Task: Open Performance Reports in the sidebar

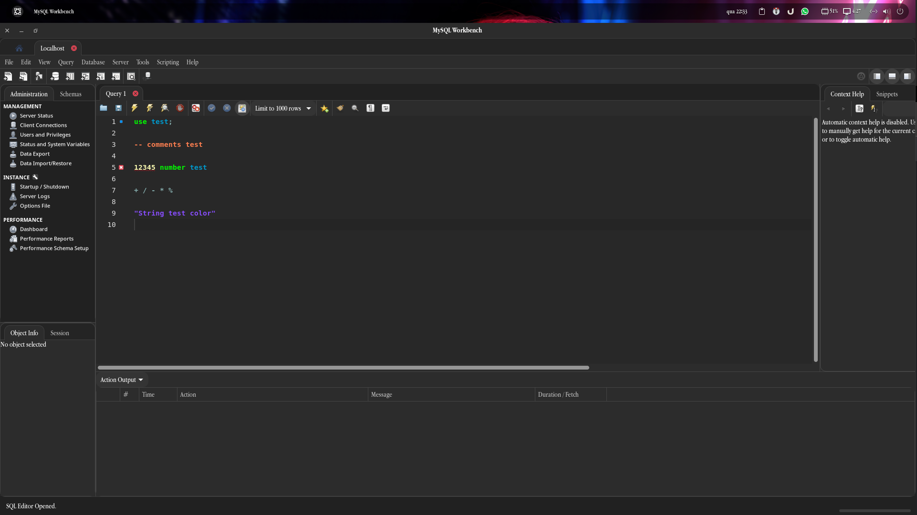Action: click(46, 238)
